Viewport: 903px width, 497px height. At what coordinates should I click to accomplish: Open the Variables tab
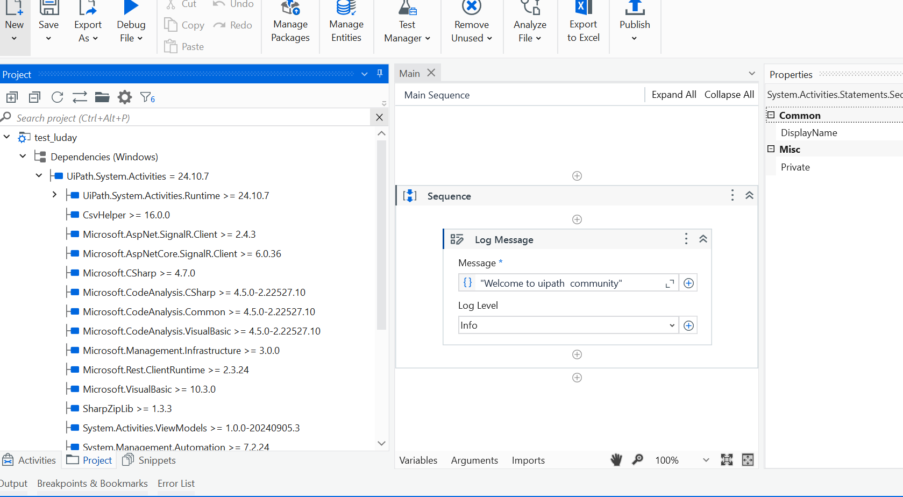pos(418,460)
